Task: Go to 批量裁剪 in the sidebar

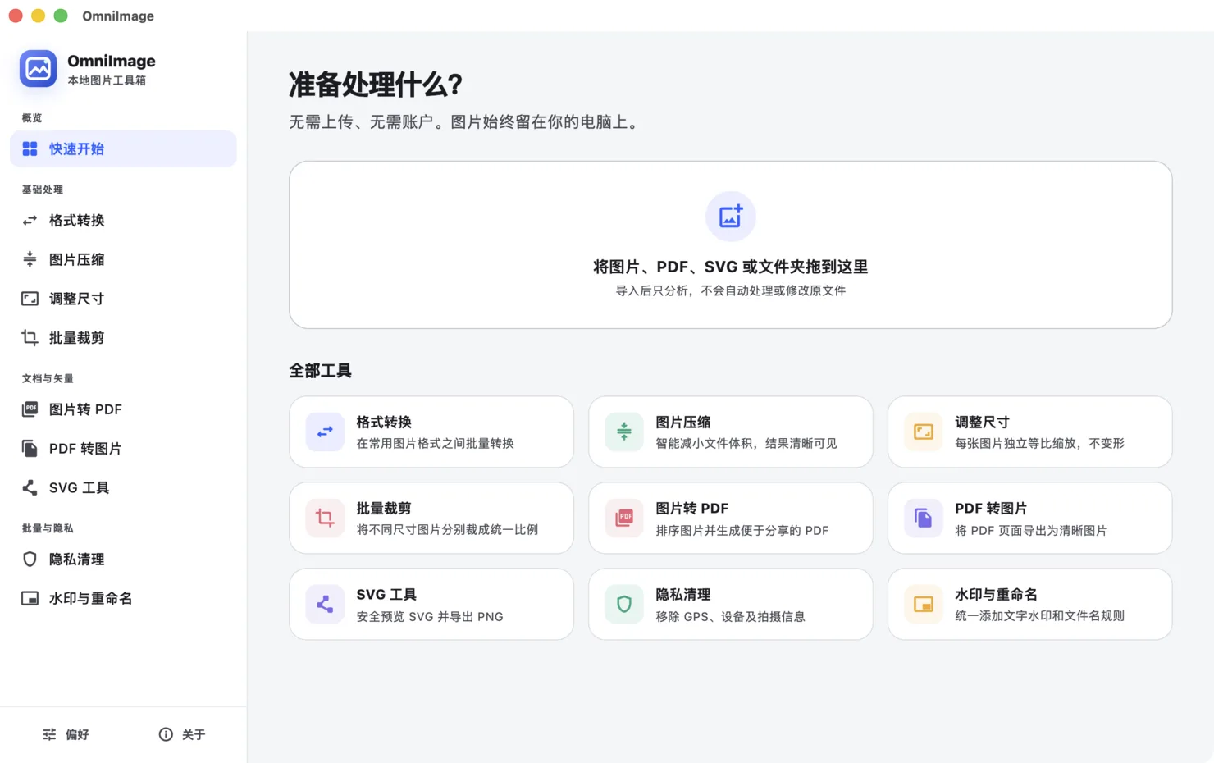Action: tap(123, 337)
